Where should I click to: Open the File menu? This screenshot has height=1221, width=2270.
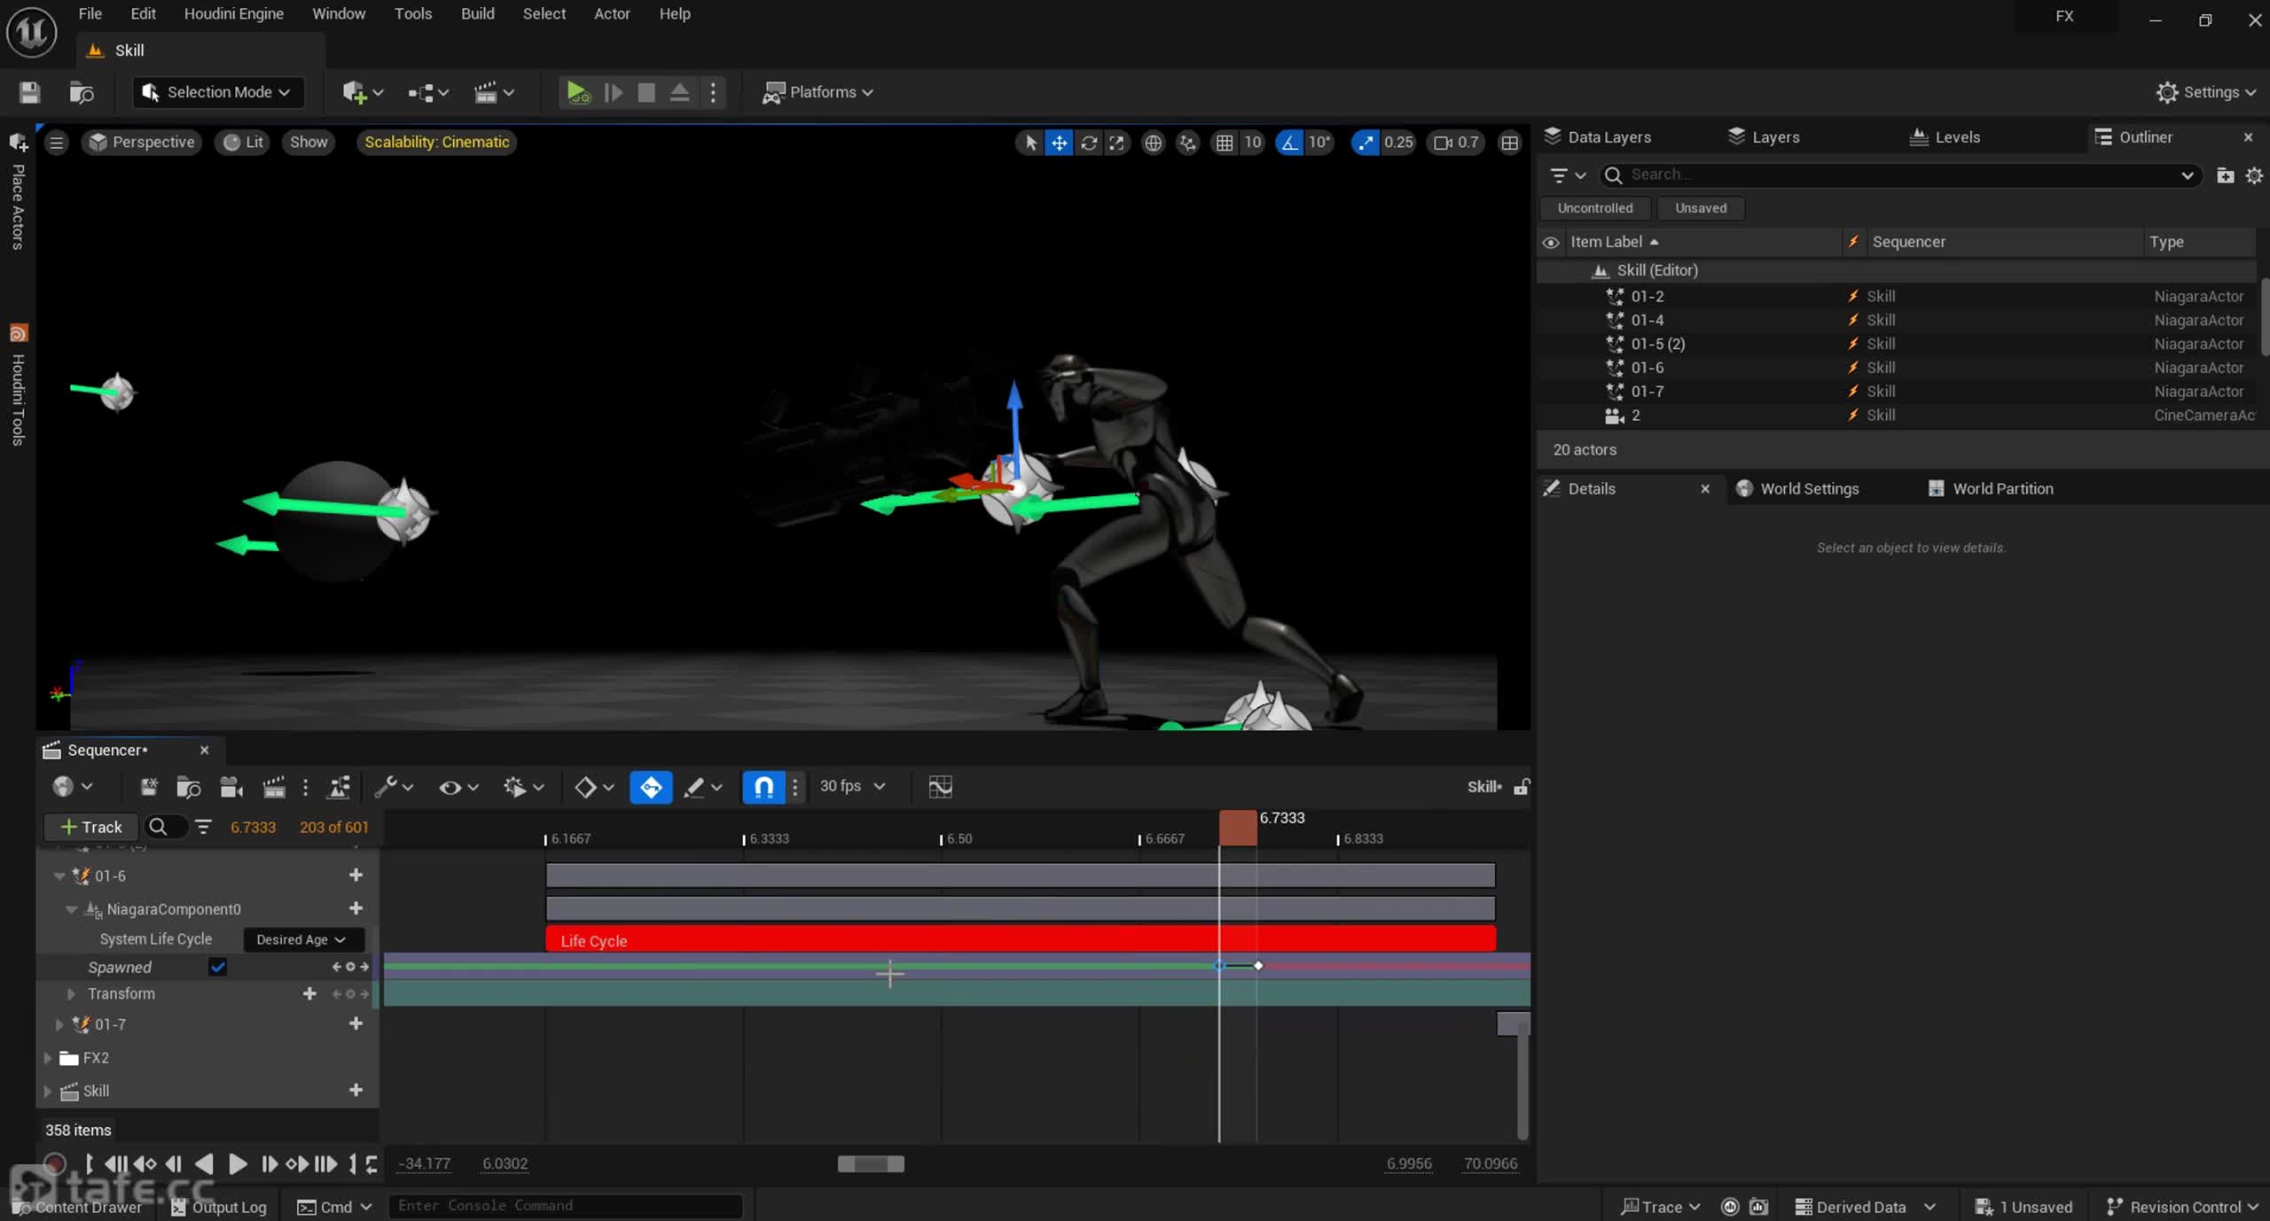90,13
